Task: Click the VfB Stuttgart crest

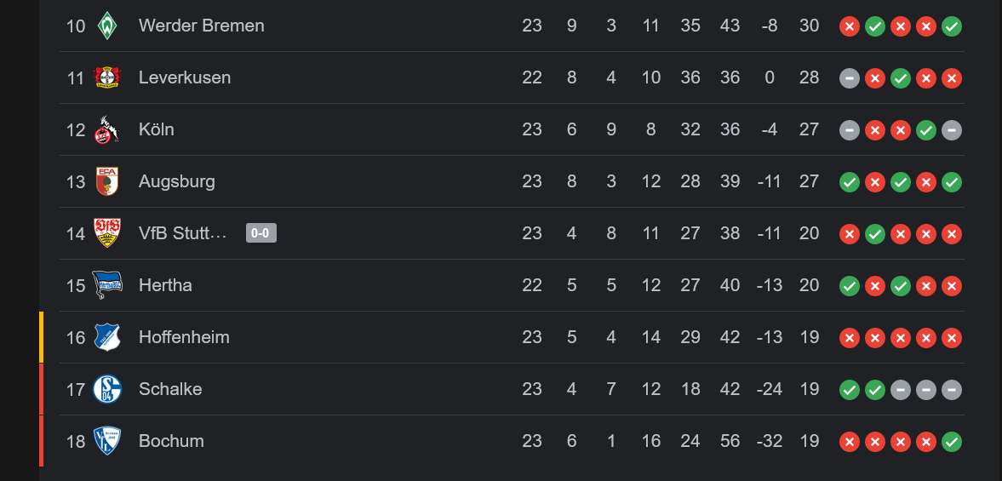Action: (106, 233)
